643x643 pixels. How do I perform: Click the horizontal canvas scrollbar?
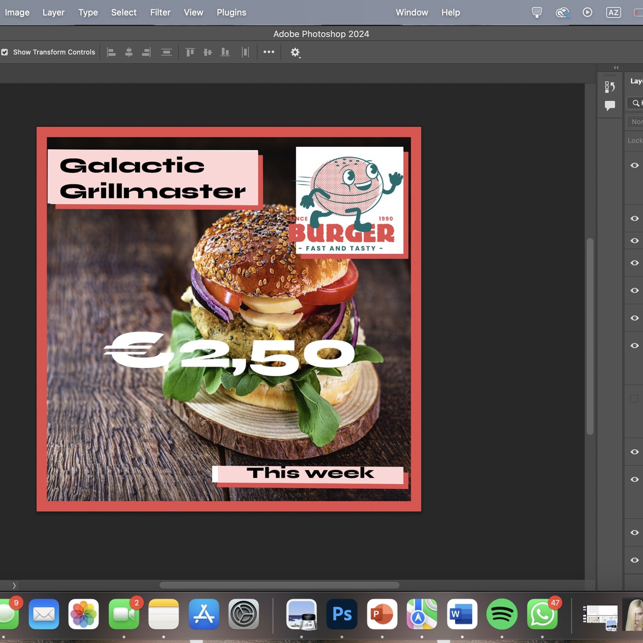click(x=279, y=585)
